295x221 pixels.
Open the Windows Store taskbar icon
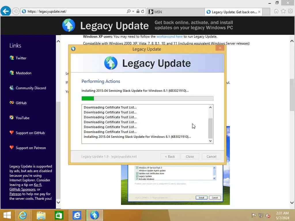tap(59, 215)
